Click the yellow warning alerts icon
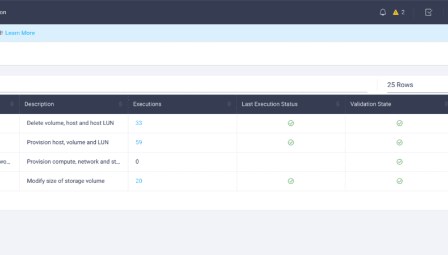 click(395, 12)
